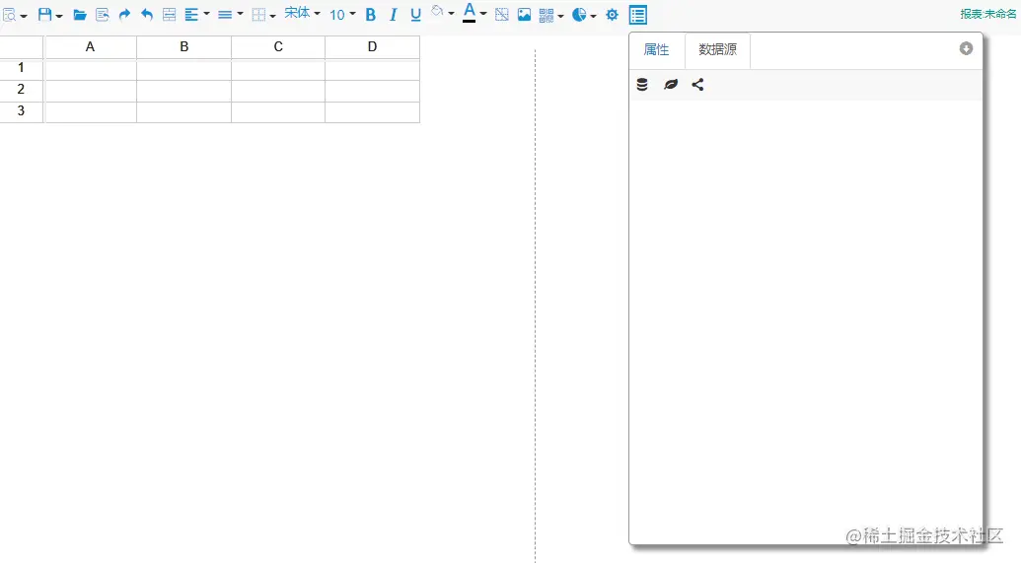Open the vertical alignment dropdown
Screen dimensions: 1021x563
point(230,15)
